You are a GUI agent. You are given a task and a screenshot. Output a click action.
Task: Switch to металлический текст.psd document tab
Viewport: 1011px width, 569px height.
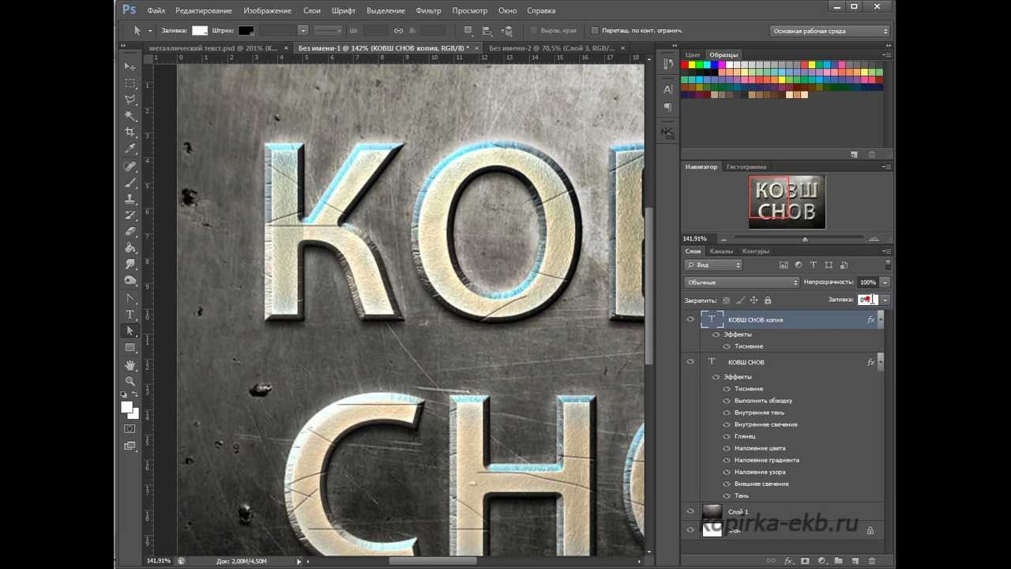point(213,48)
